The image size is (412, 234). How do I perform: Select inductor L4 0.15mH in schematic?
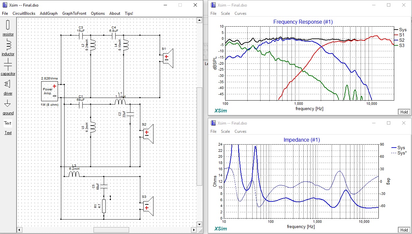pos(126,46)
